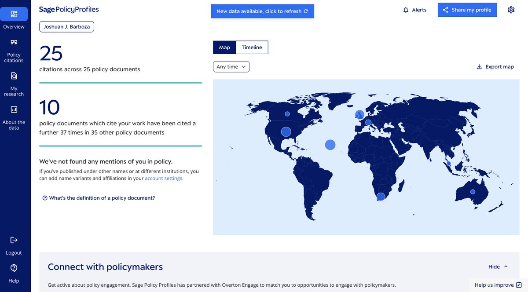Screen dimensions: 528x292
Task: Click the 25 citations count
Action: [x=51, y=54]
